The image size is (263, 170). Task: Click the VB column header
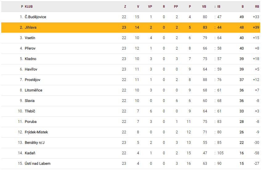[204, 6]
